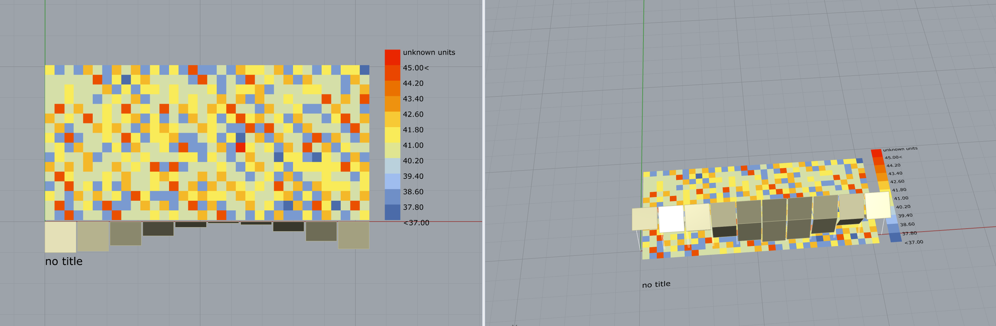Click the light blue 39.40 swatch in left legend
Image resolution: width=996 pixels, height=326 pixels.
pos(392,181)
